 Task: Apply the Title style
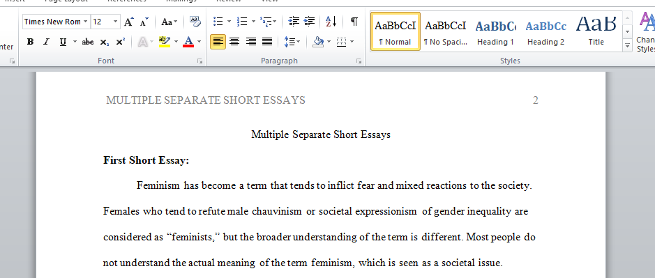(x=596, y=32)
